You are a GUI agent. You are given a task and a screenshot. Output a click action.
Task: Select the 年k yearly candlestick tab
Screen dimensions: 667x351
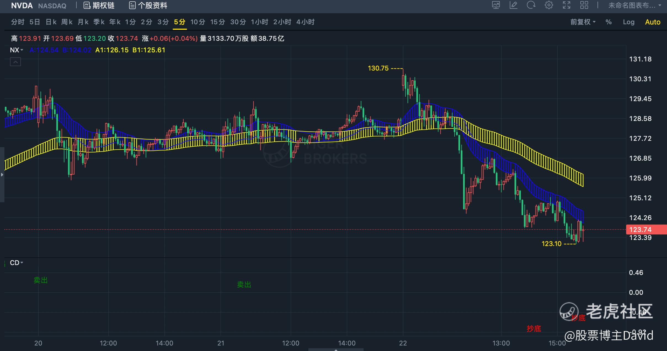115,22
